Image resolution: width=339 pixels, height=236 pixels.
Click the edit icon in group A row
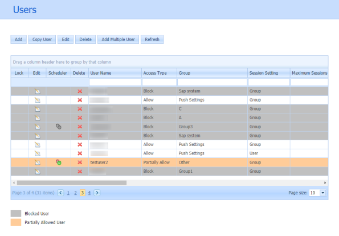point(38,117)
